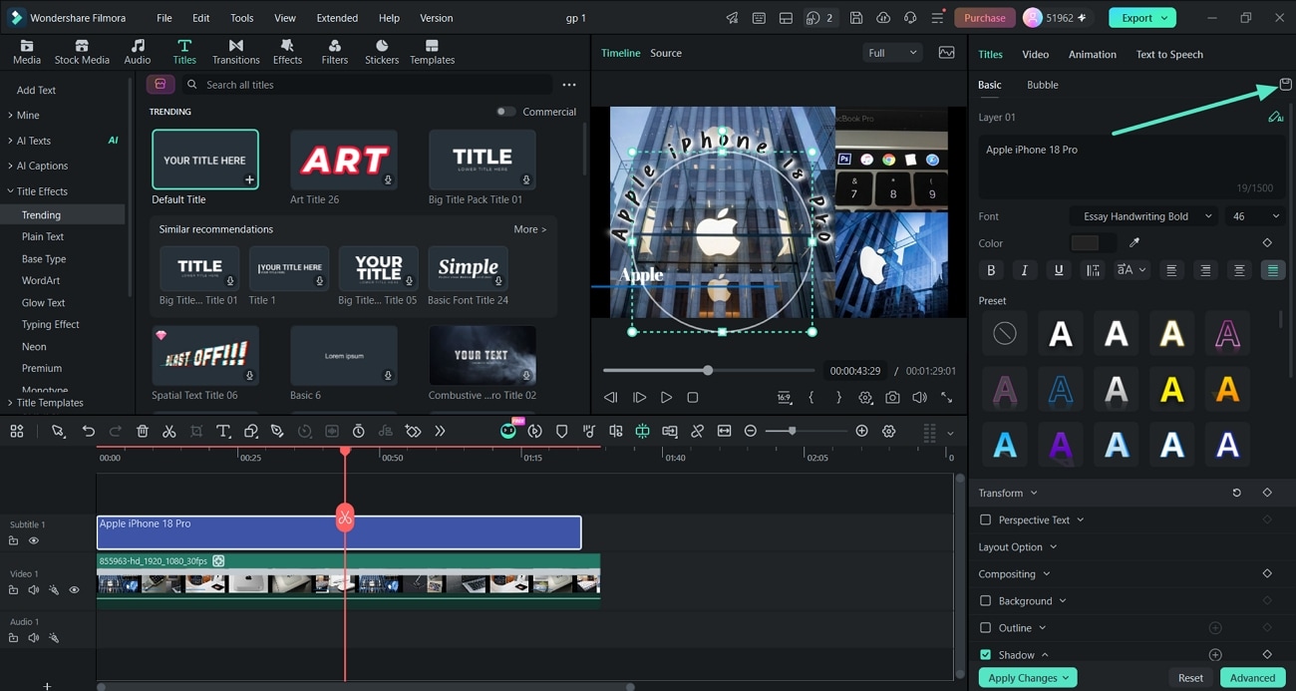Stop the preview playback
This screenshot has width=1296, height=691.
click(x=693, y=397)
